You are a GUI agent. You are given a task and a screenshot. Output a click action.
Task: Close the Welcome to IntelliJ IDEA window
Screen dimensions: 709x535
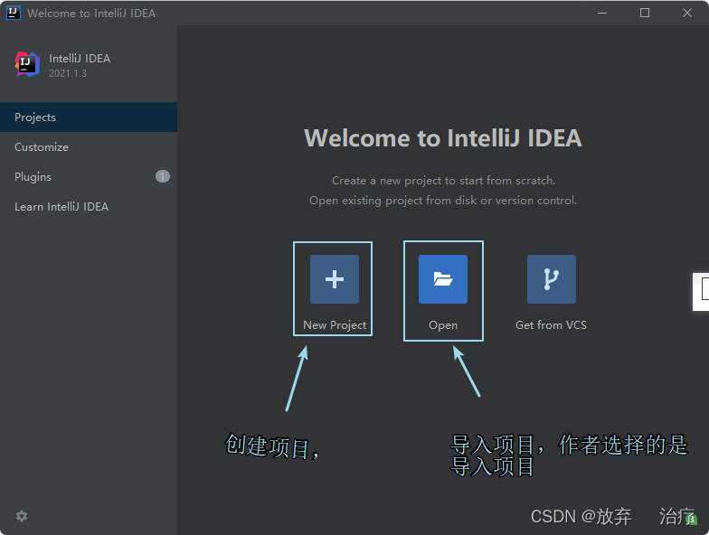[687, 13]
